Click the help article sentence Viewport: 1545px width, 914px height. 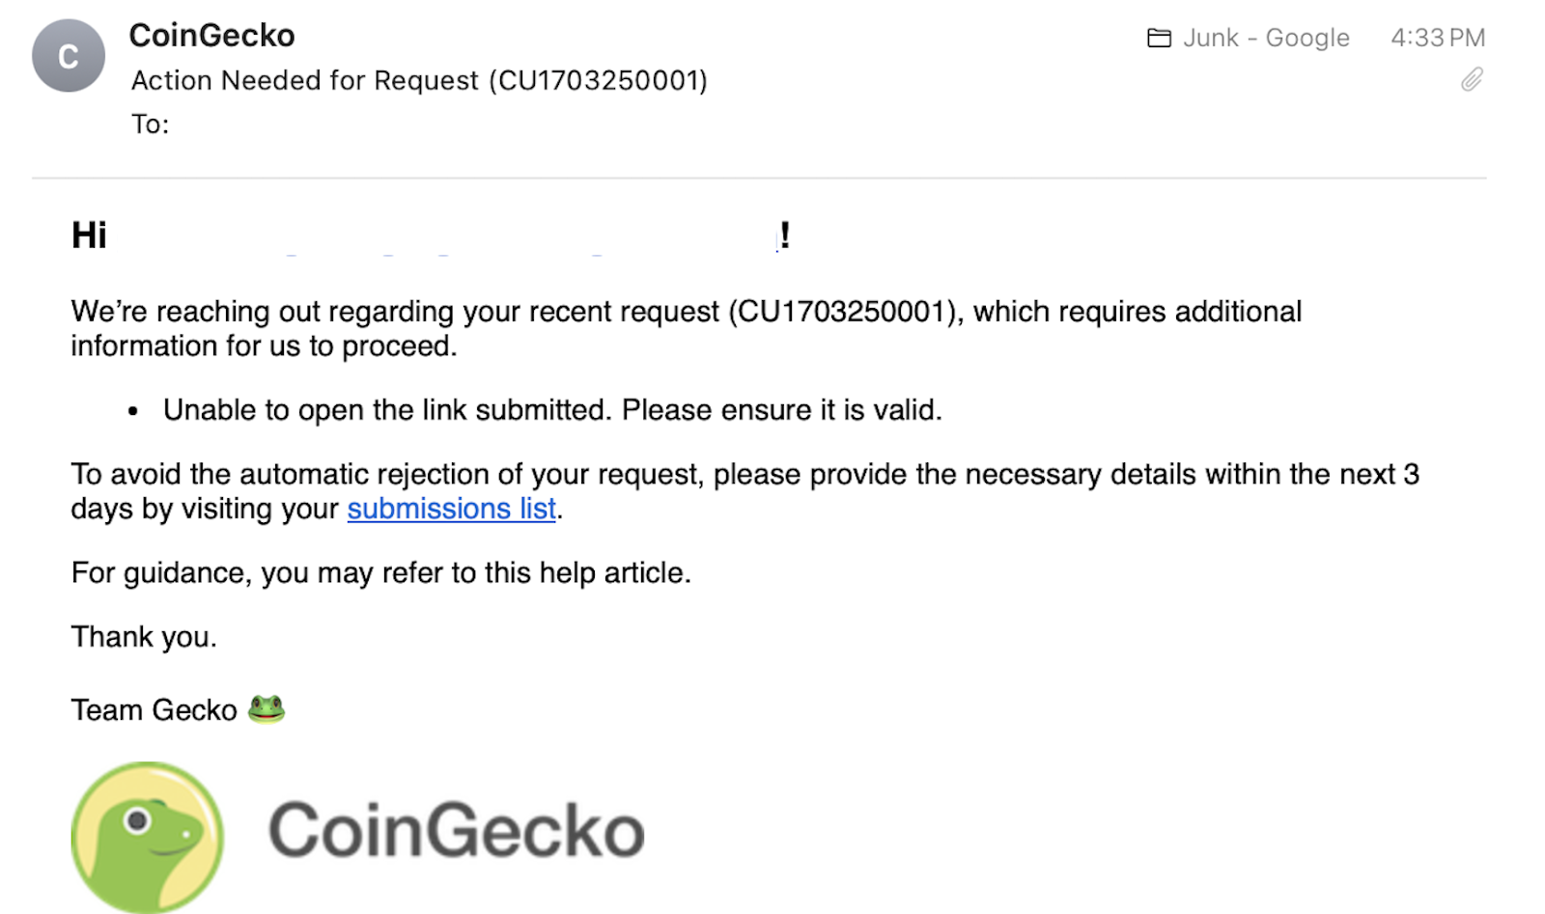380,573
